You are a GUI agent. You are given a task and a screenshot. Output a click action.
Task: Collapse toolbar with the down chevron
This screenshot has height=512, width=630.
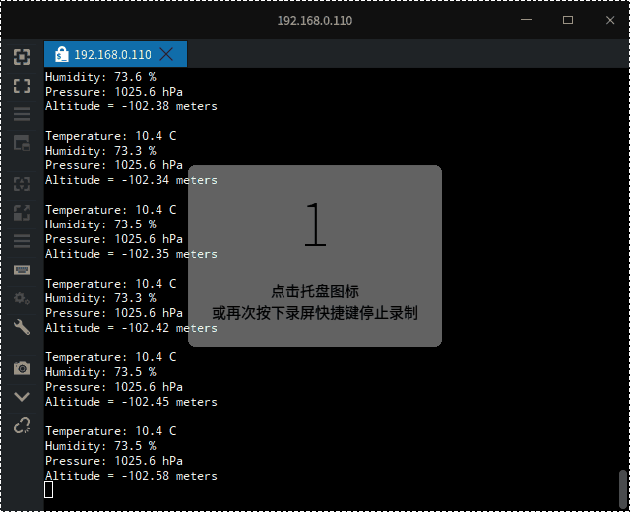click(22, 397)
